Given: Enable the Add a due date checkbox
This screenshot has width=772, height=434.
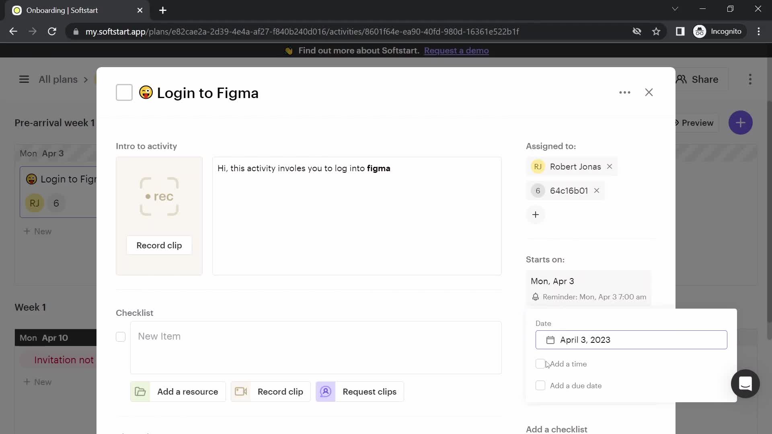Looking at the screenshot, I should point(540,386).
